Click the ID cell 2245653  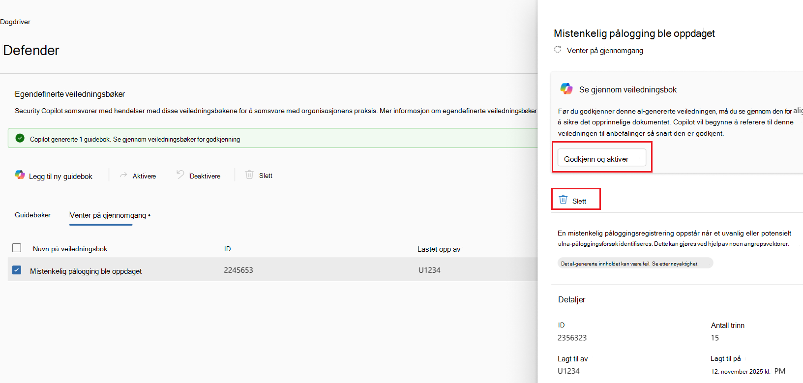[238, 270]
